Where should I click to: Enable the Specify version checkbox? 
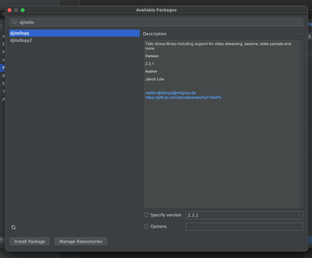click(146, 215)
